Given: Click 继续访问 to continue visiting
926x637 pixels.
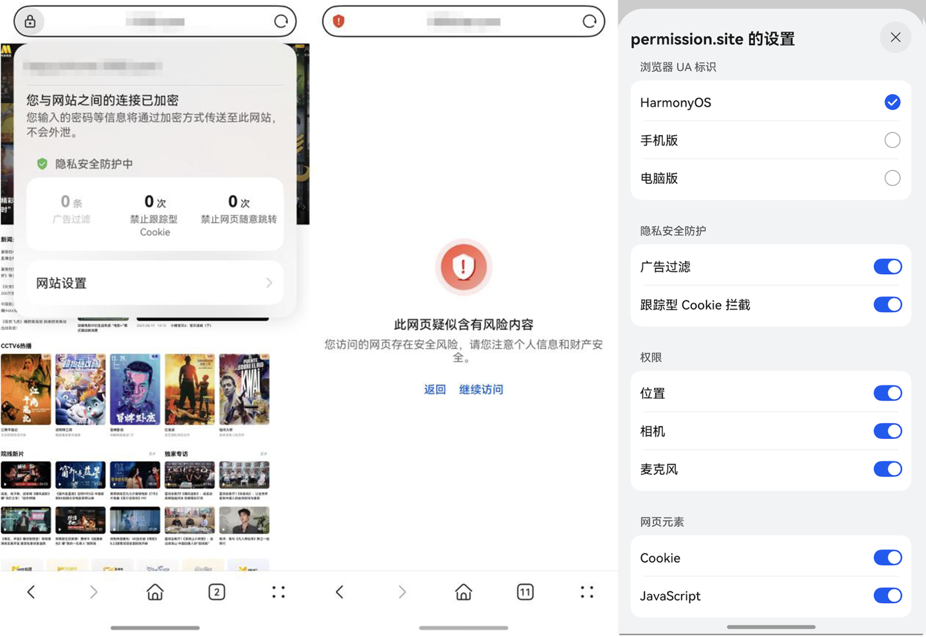Looking at the screenshot, I should 481,389.
